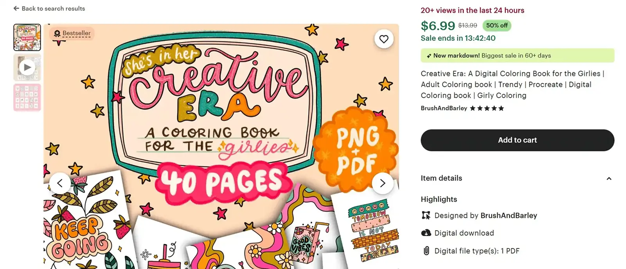Click the back arrow beside search results

tap(16, 8)
